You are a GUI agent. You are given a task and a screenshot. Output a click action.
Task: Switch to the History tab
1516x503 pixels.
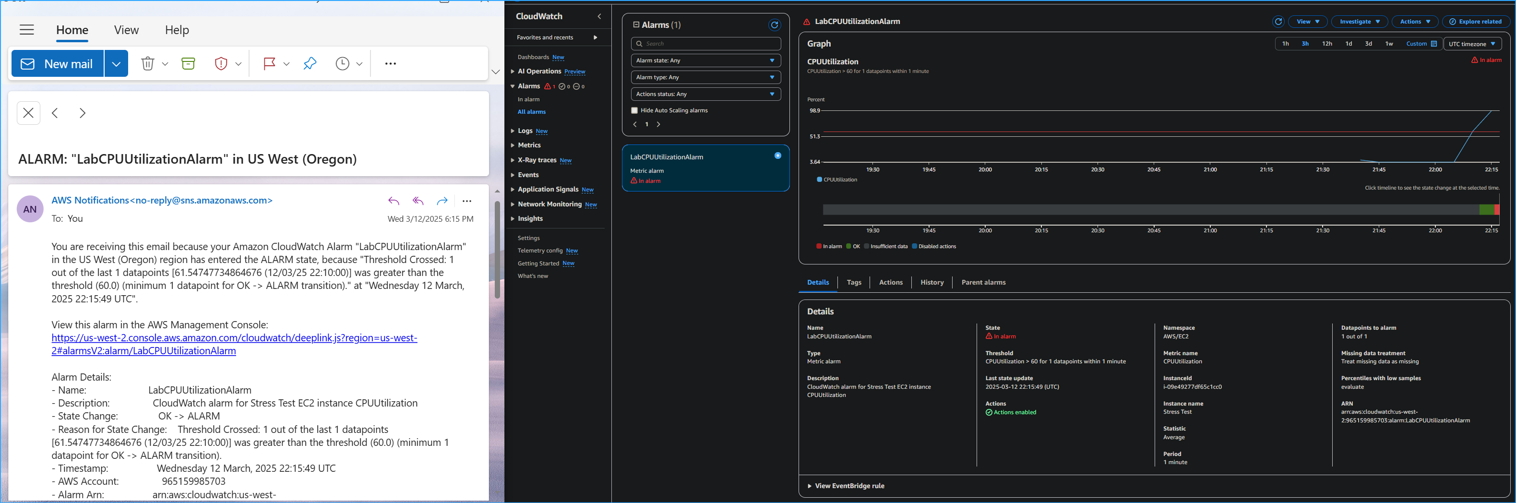[x=931, y=282]
